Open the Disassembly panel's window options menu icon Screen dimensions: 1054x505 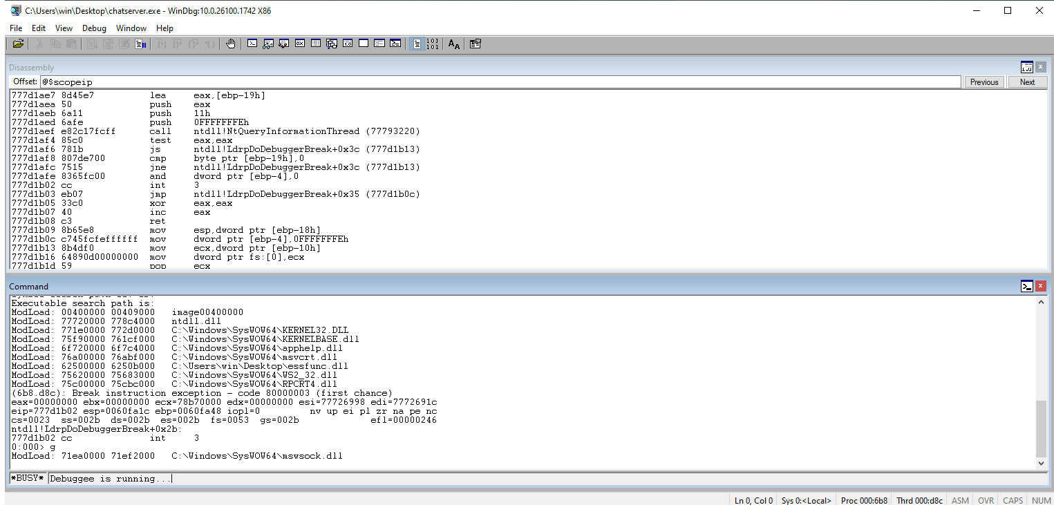click(x=1026, y=67)
